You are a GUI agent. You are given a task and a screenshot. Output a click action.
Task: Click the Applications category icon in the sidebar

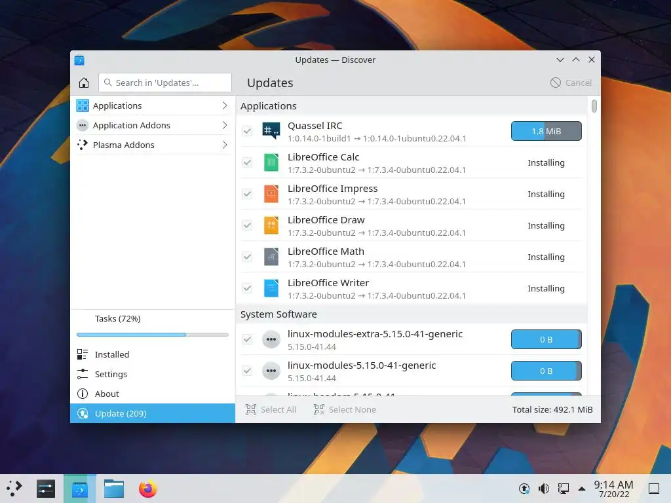point(83,105)
